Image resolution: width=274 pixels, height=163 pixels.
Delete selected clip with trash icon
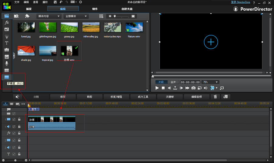pos(215,97)
